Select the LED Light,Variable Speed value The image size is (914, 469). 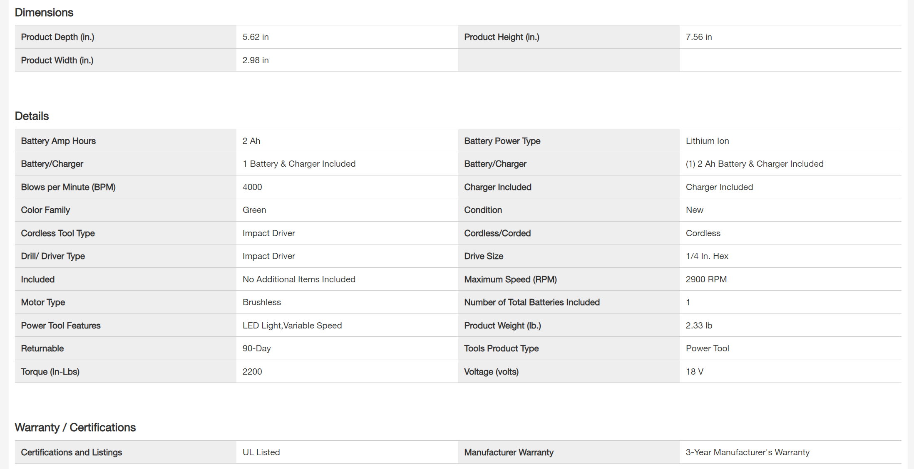tap(292, 326)
